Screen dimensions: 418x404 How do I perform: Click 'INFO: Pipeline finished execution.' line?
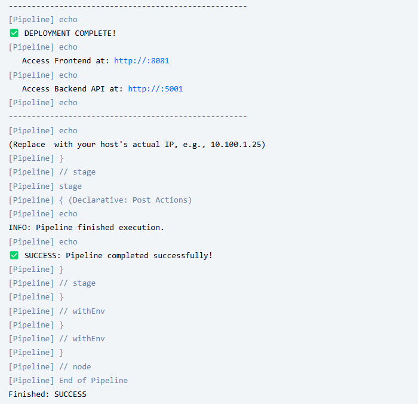(86, 228)
